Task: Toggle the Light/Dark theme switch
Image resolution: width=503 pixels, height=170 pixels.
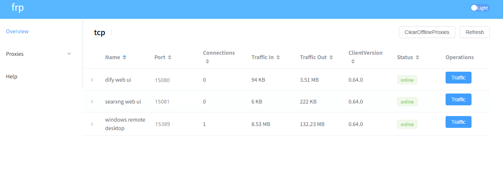Action: (480, 8)
